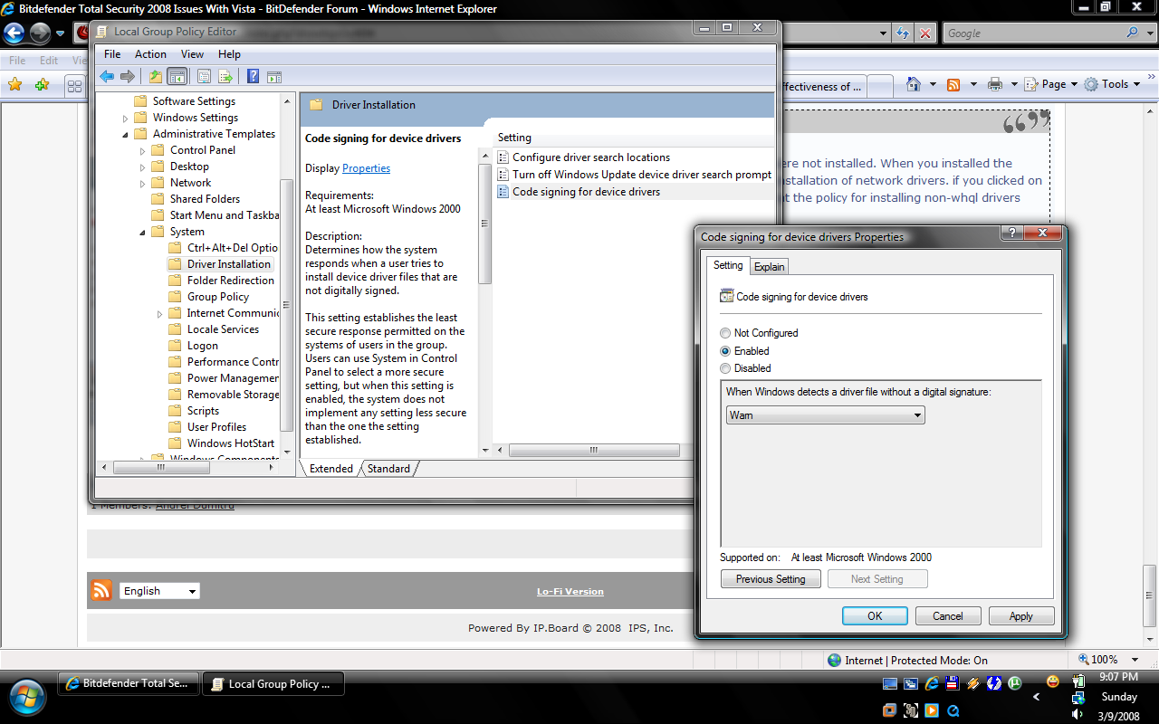Select the Disabled radio button
Screen dimensions: 1159x724
pos(725,368)
